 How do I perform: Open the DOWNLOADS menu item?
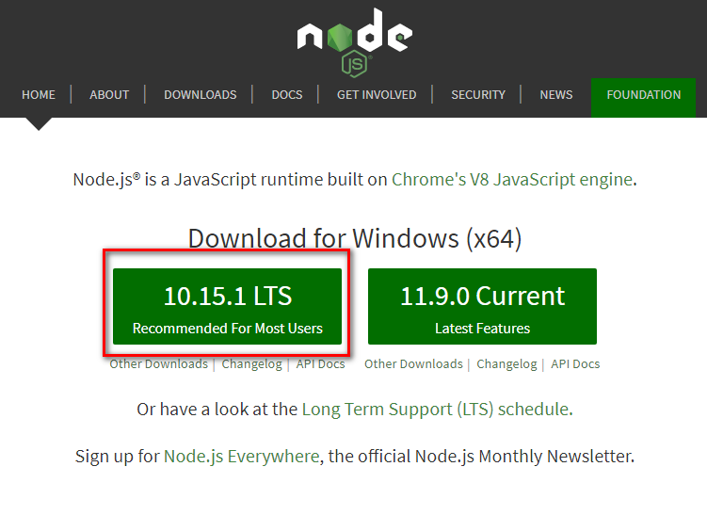click(x=201, y=95)
